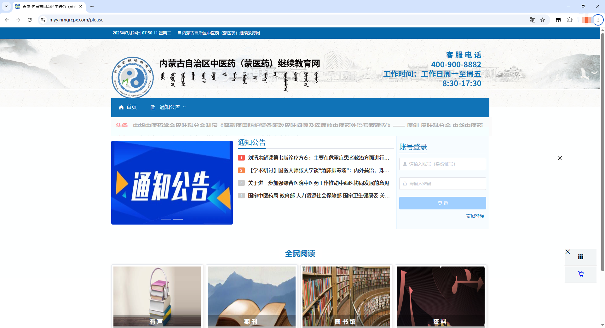Open the tab search dropdown arrow
605x328 pixels.
6,6
